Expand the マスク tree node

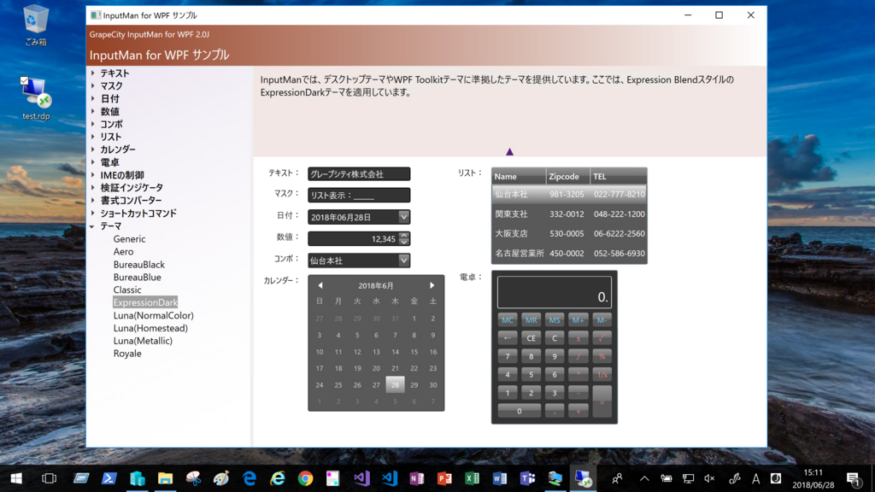[x=93, y=86]
